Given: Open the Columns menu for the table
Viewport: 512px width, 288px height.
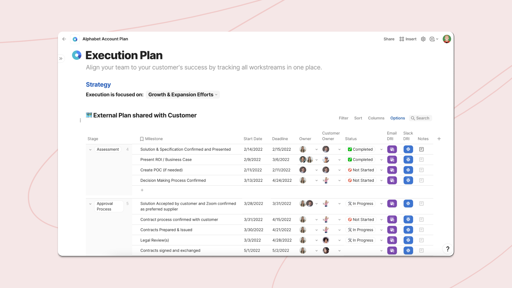Looking at the screenshot, I should [x=376, y=118].
